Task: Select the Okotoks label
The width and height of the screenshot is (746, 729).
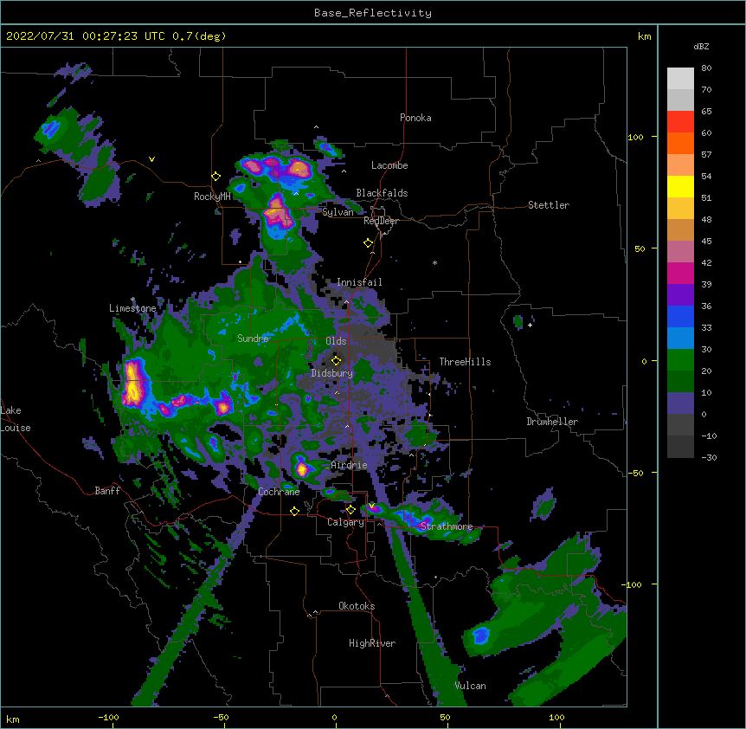Action: (357, 606)
